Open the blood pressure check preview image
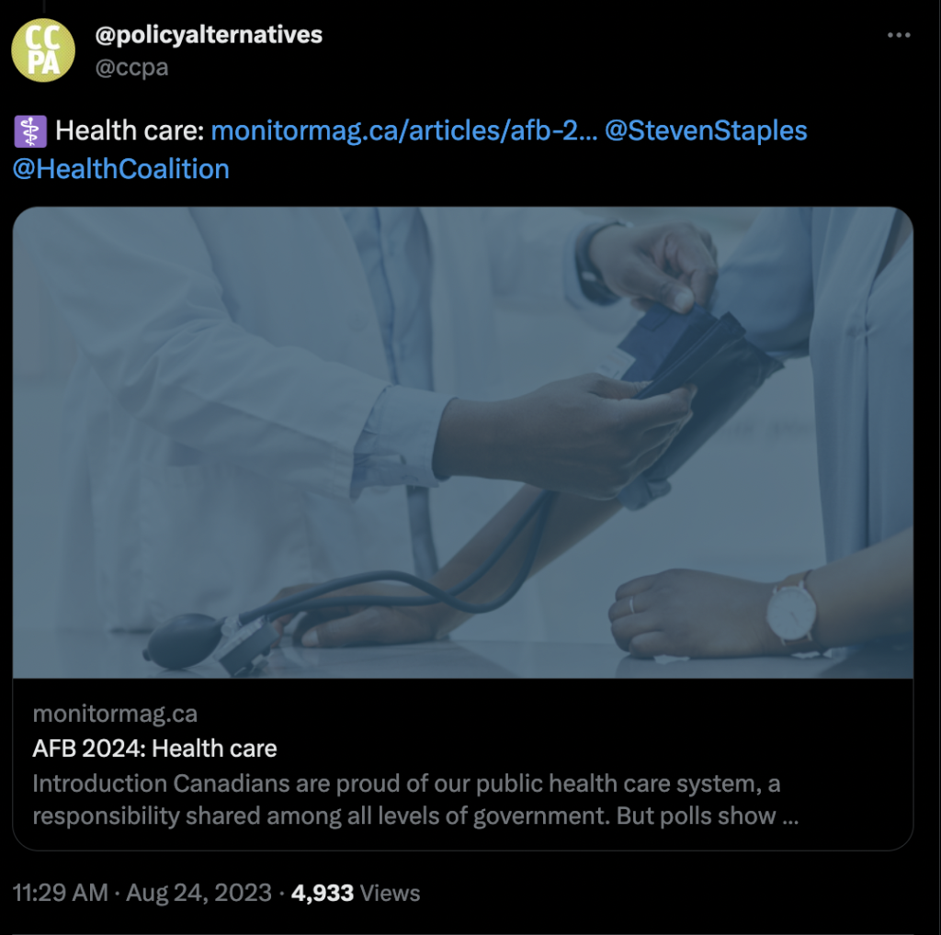941x935 pixels. (463, 443)
